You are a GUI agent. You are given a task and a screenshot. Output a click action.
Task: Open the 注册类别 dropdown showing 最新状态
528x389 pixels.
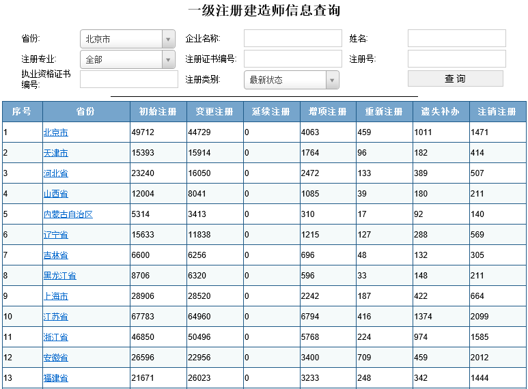click(291, 80)
